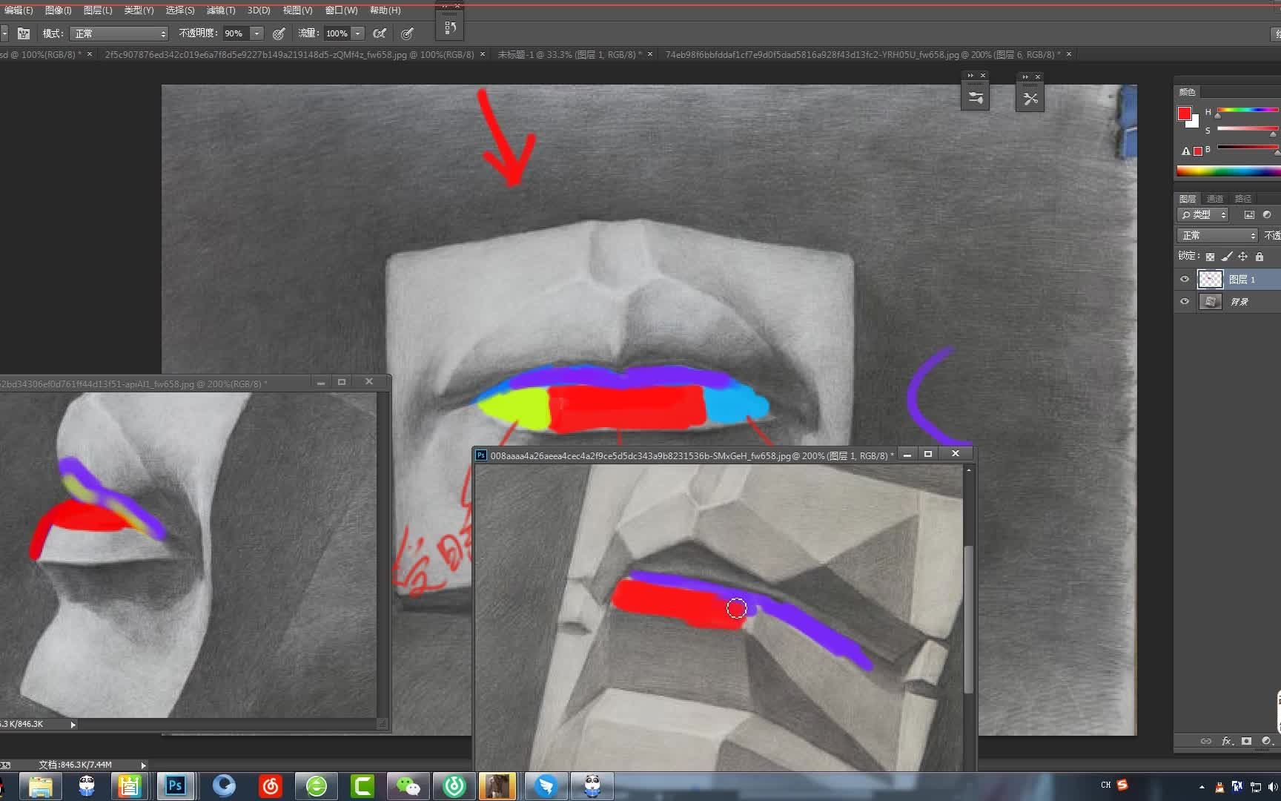The image size is (1281, 801).
Task: Enable pressure for size icon
Action: click(x=407, y=33)
